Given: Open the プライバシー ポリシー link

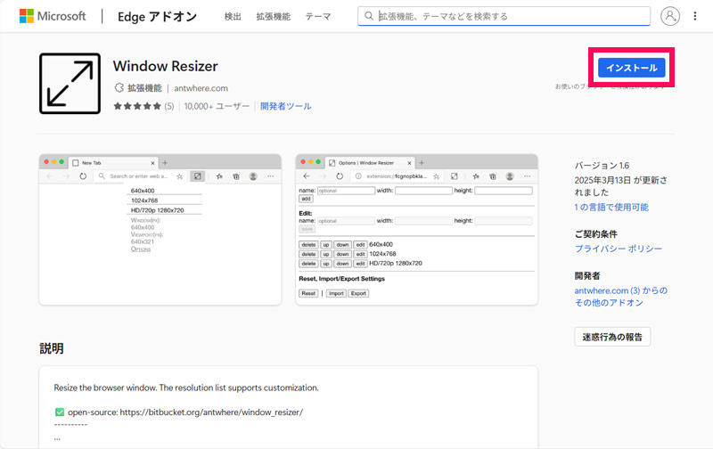Looking at the screenshot, I should pyautogui.click(x=619, y=249).
